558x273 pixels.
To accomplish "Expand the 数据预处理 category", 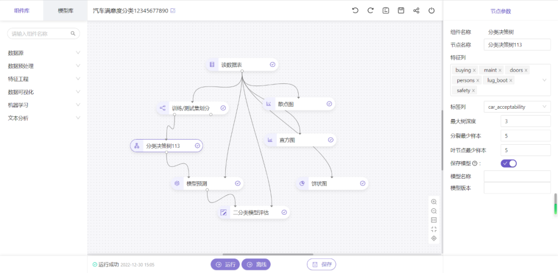I will click(x=44, y=66).
